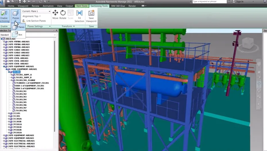Select /D1201/N1 in the tree
This screenshot has width=267, height=151.
(21, 91)
